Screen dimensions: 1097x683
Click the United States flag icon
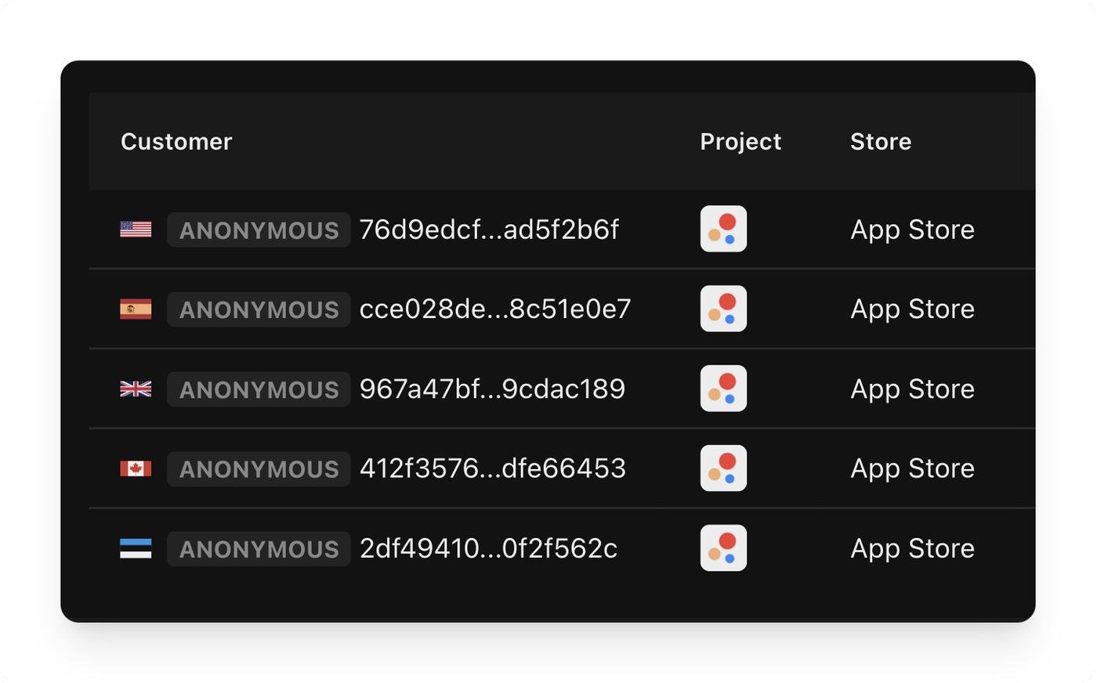(x=136, y=229)
